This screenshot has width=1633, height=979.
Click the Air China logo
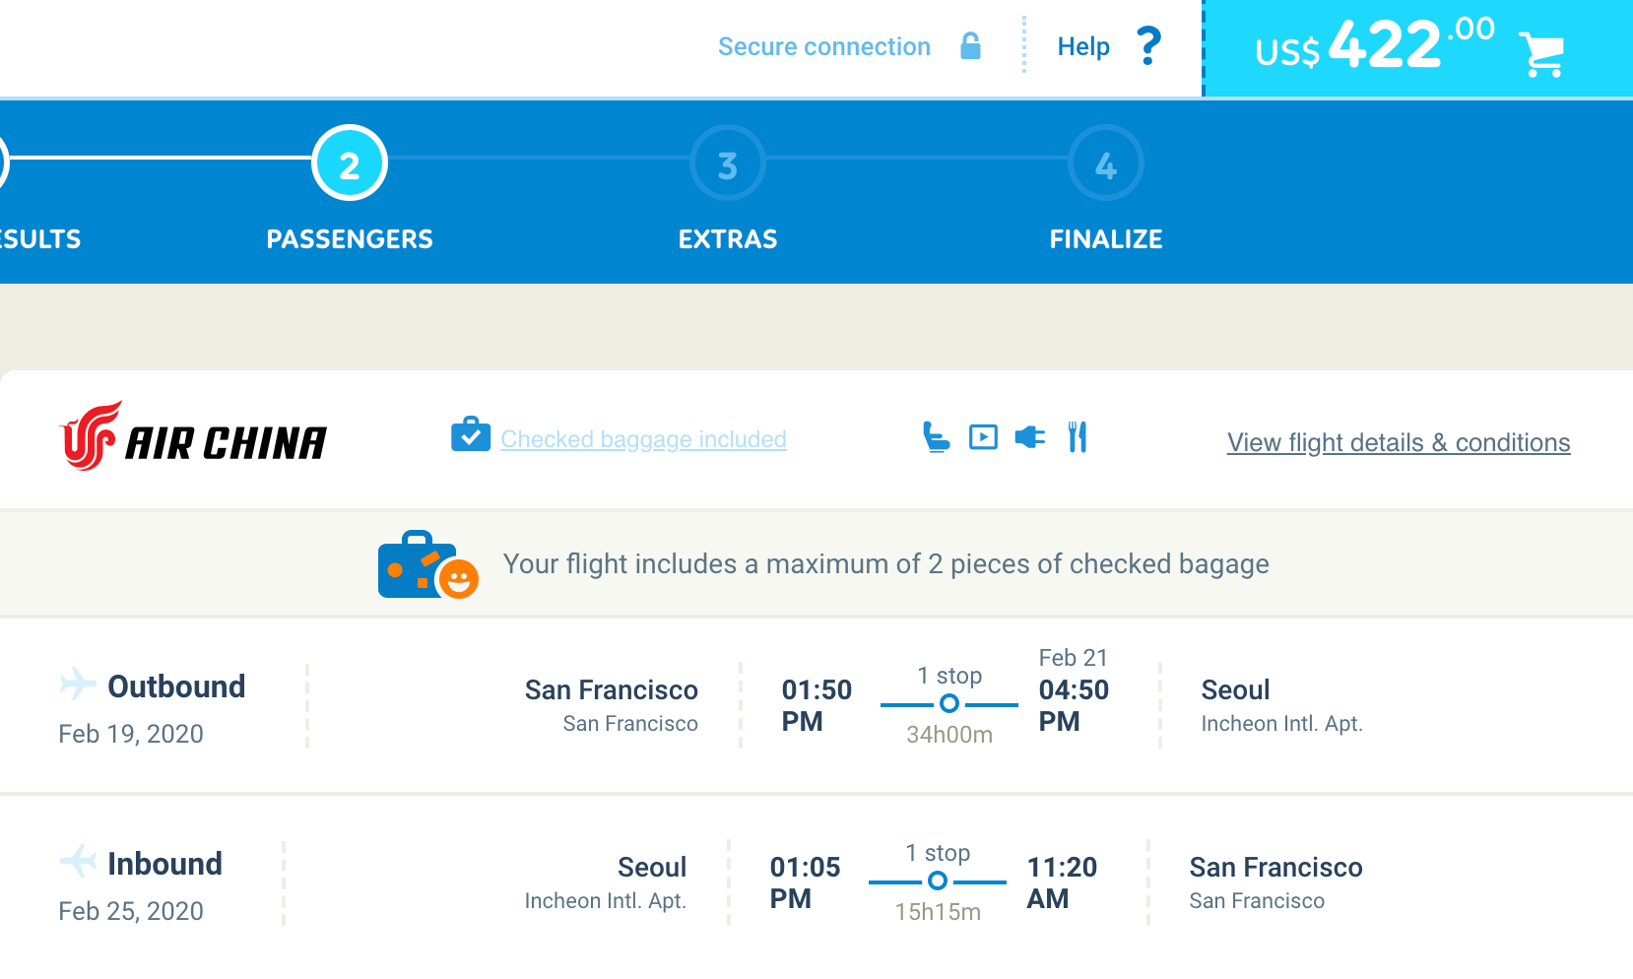[x=193, y=436]
